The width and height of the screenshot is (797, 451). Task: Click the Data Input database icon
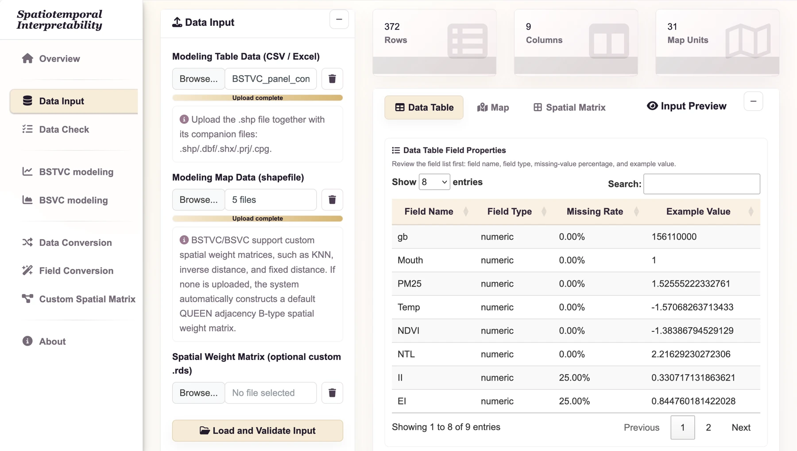pos(27,101)
